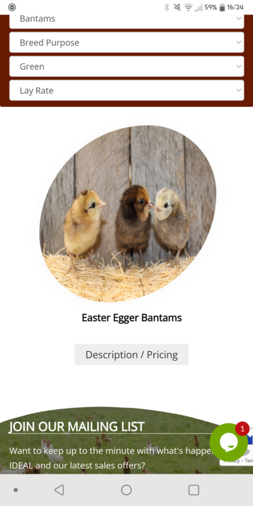
Task: Tap the three chicks oval photo
Action: point(128,214)
